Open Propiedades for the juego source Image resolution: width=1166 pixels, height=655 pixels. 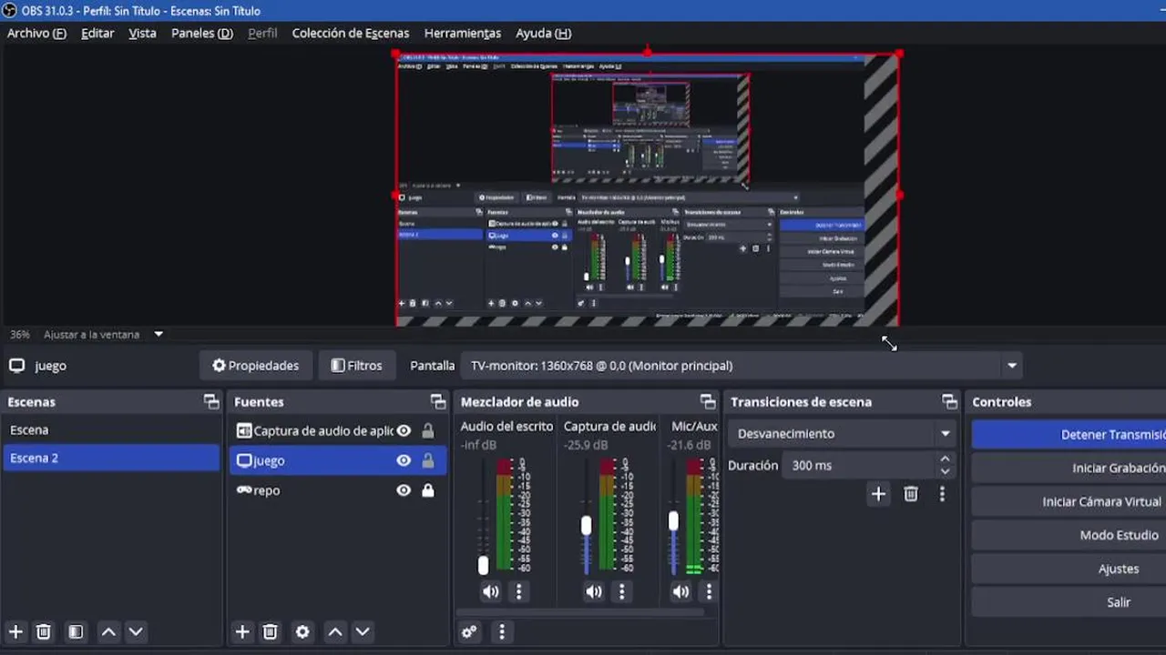256,366
